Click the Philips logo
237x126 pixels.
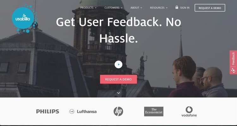pos(48,112)
